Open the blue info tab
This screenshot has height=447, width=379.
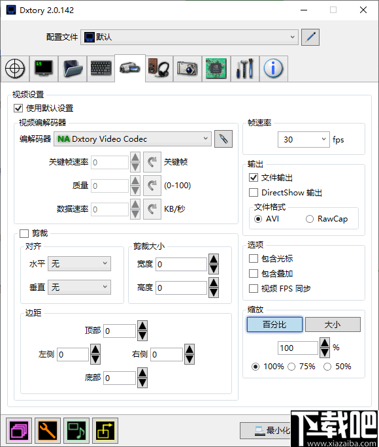point(274,69)
